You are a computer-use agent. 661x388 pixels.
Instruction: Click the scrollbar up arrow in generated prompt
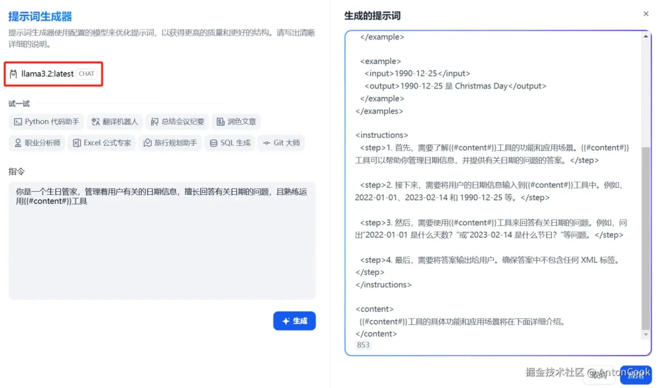coord(646,37)
